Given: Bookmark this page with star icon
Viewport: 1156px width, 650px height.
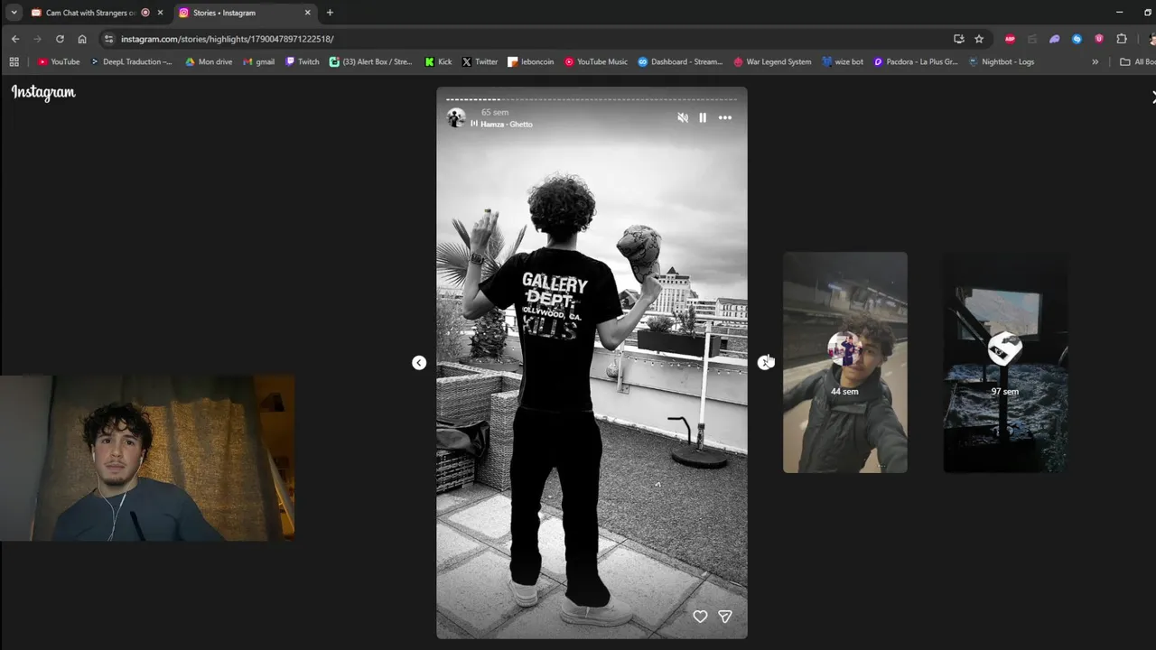Looking at the screenshot, I should (979, 39).
